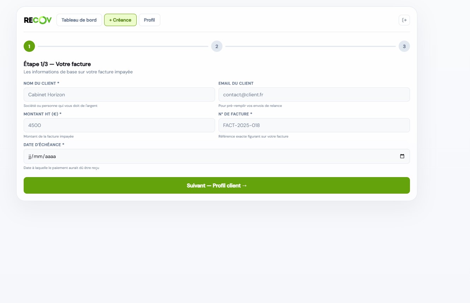Jump to step 3 circle indicator
The height and width of the screenshot is (303, 470).
coord(404,46)
